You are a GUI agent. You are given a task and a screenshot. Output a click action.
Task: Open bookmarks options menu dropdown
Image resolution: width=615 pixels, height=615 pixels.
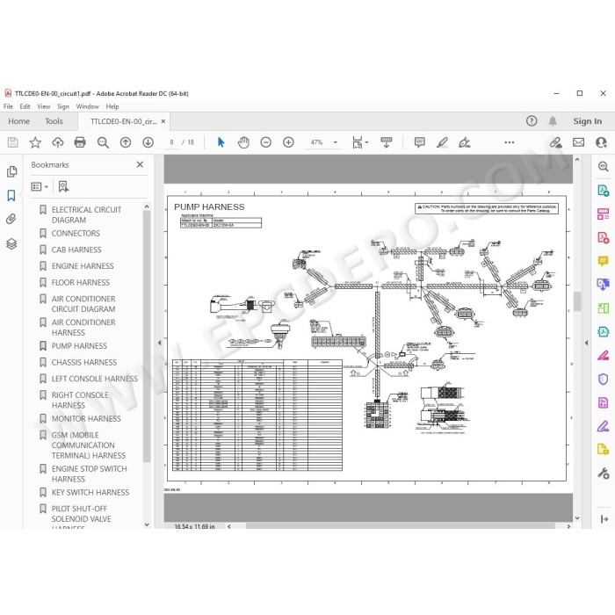click(x=40, y=186)
